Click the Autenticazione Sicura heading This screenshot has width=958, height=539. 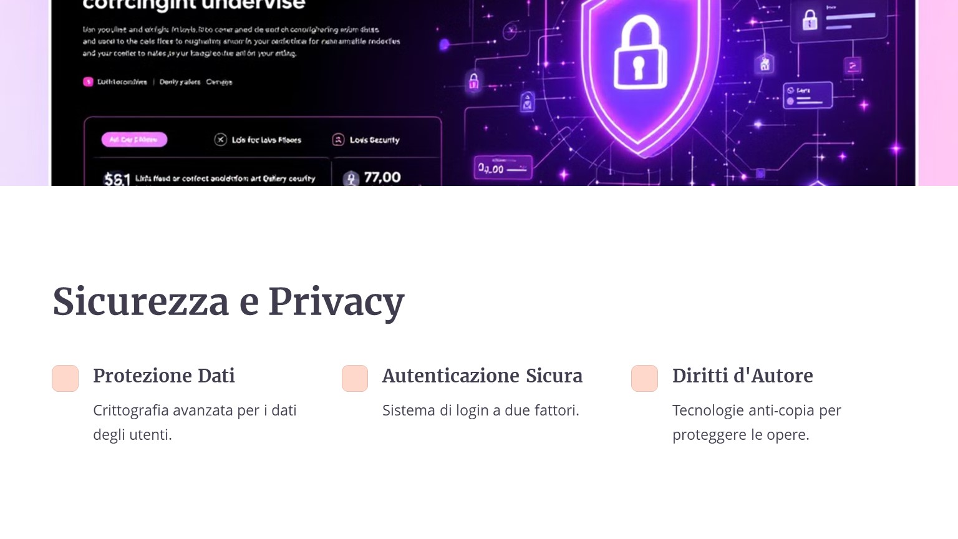point(482,376)
